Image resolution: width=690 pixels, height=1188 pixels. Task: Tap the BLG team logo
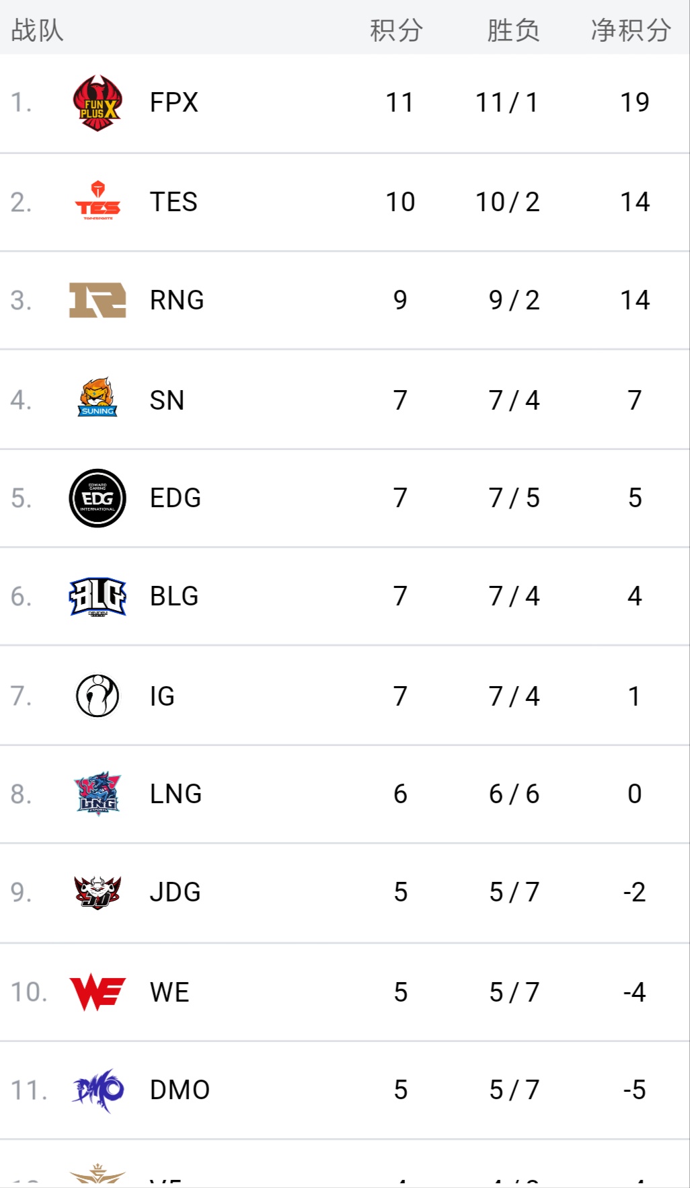pos(98,596)
